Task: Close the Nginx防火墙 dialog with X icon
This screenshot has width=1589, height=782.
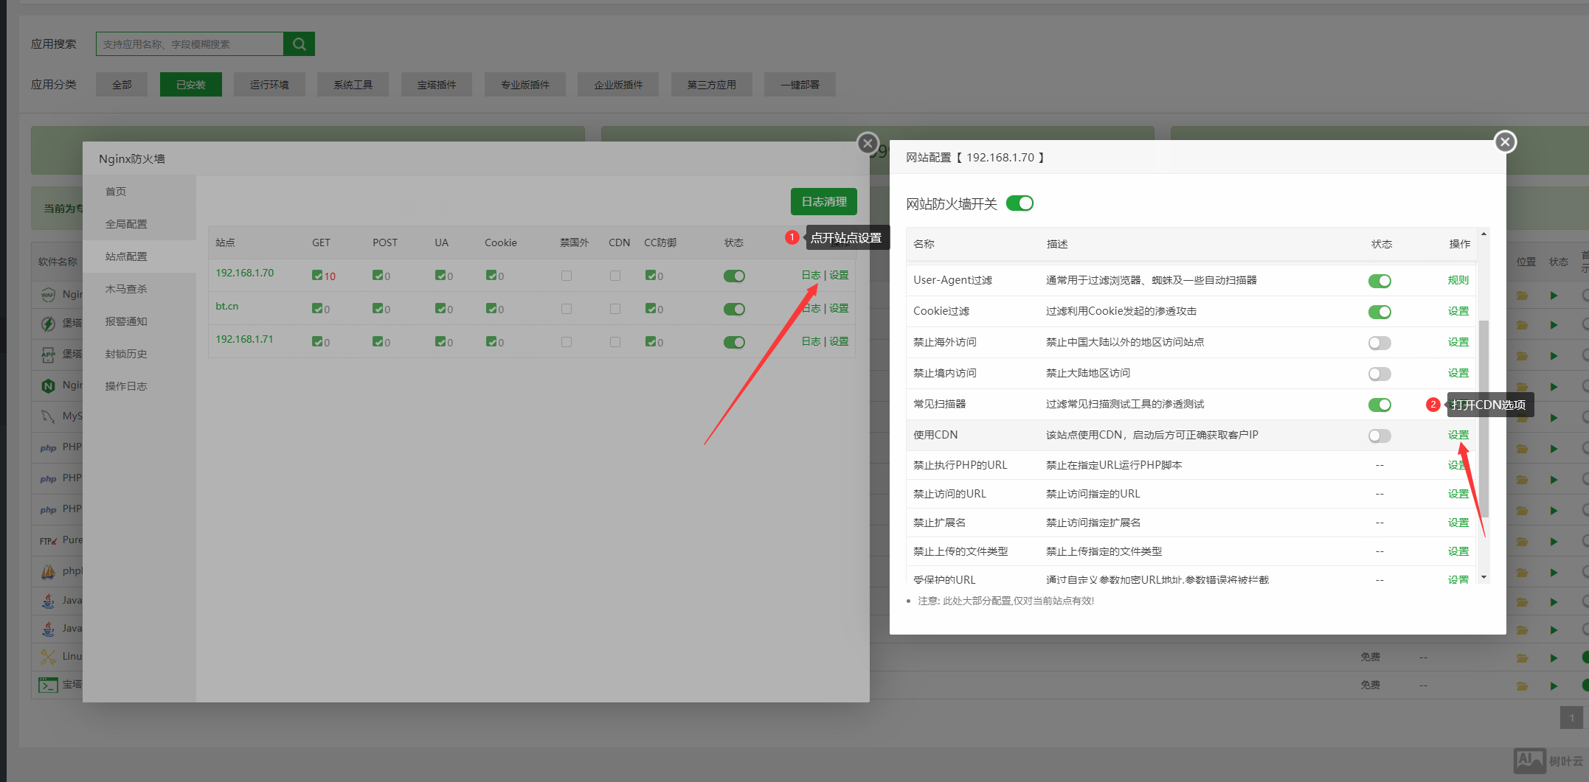Action: click(868, 143)
